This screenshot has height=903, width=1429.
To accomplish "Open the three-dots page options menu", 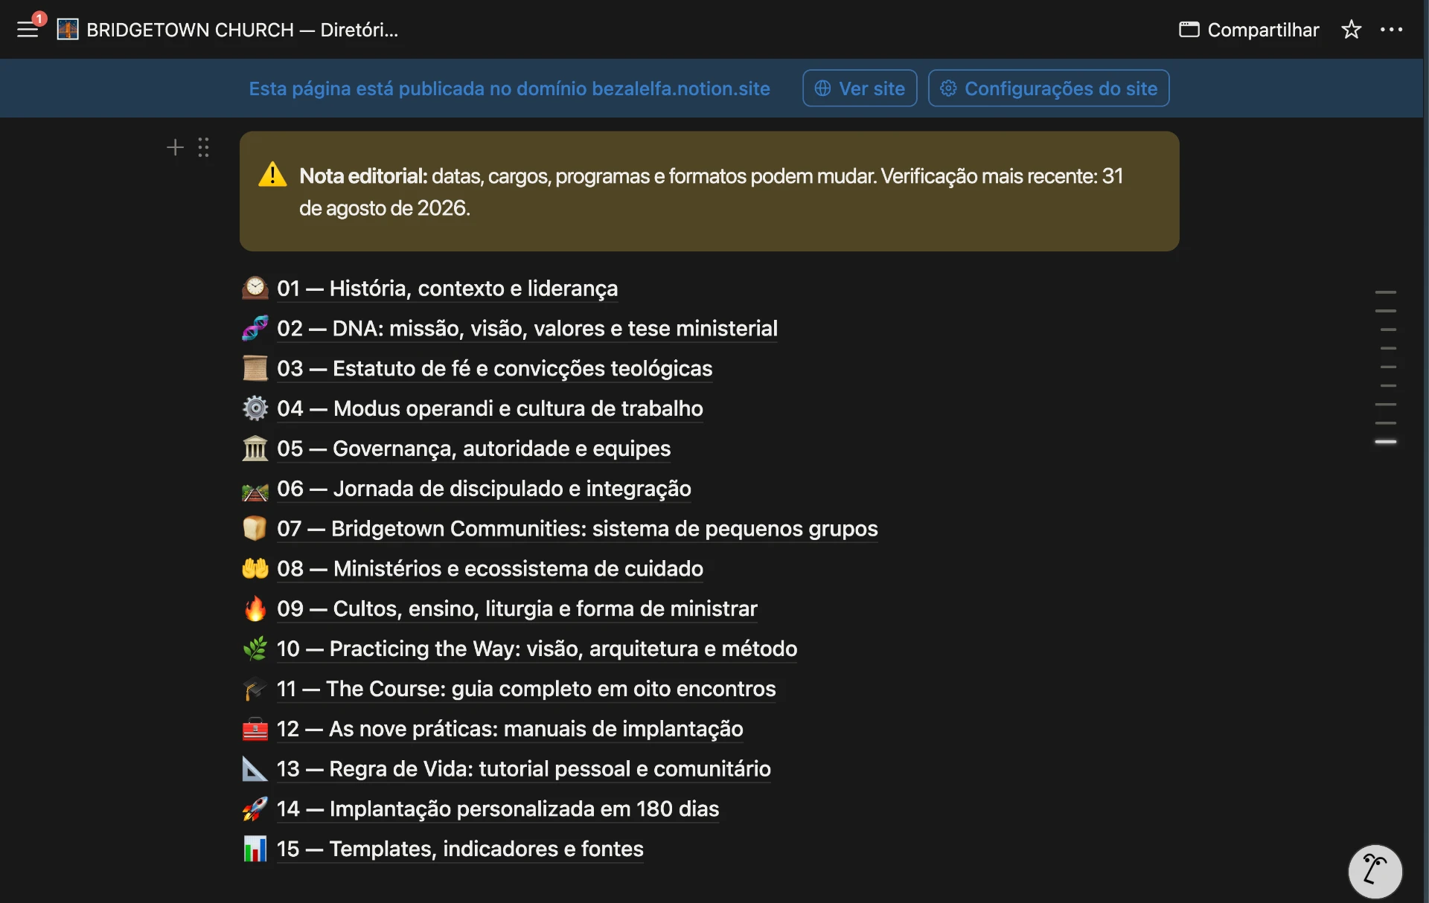I will click(x=1391, y=30).
